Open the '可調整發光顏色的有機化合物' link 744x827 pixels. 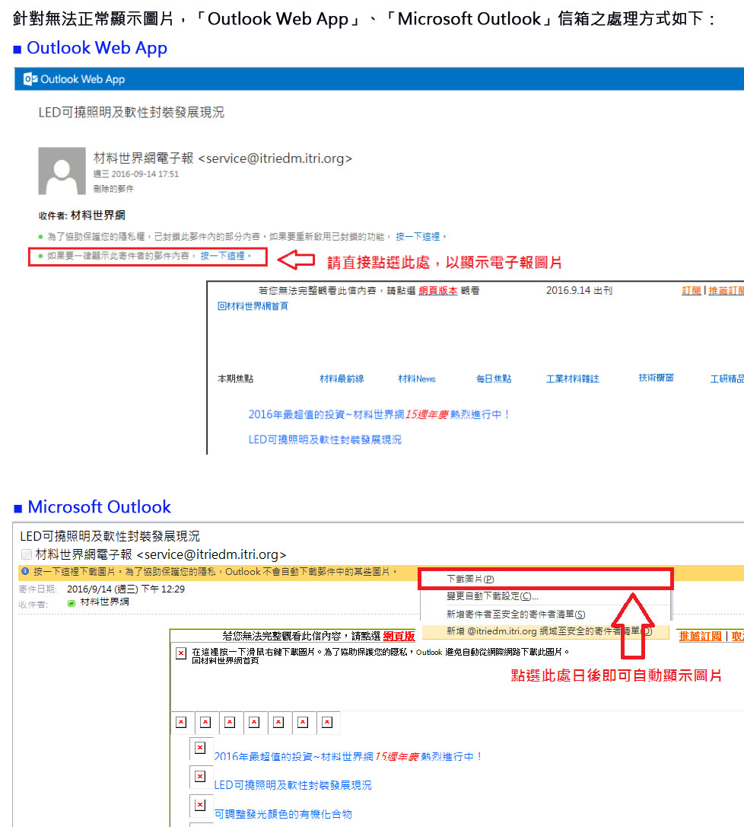point(283,814)
